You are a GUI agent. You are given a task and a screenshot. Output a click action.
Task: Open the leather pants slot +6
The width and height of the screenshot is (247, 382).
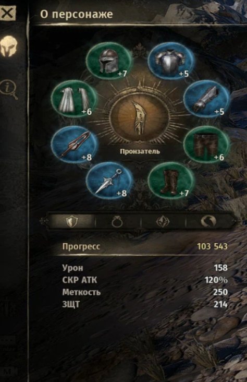[206, 145]
